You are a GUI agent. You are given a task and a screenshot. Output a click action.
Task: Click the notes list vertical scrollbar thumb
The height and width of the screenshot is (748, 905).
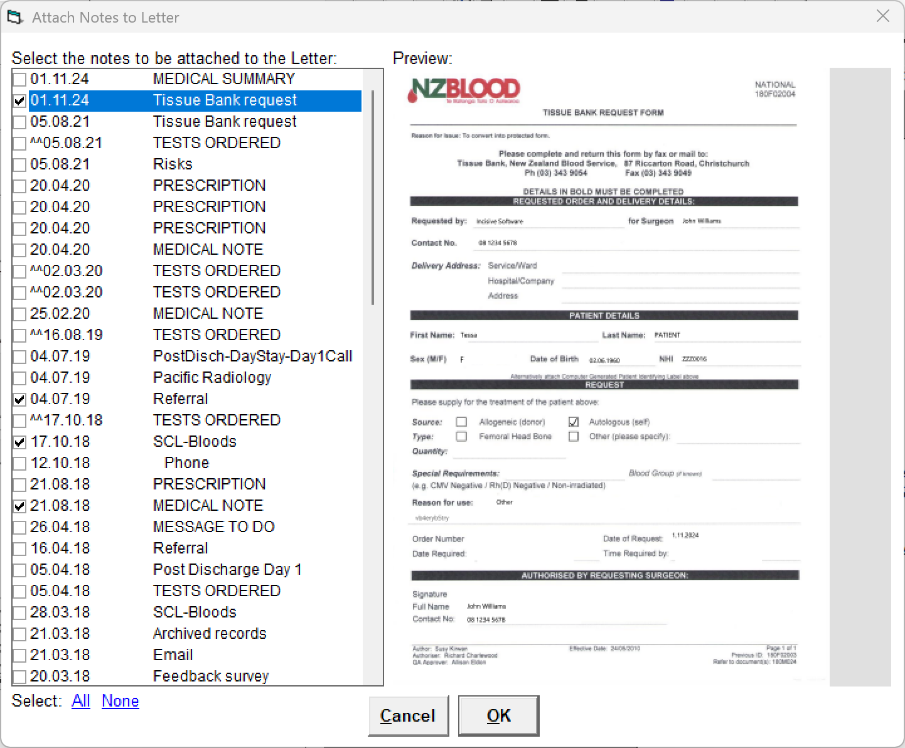[373, 198]
